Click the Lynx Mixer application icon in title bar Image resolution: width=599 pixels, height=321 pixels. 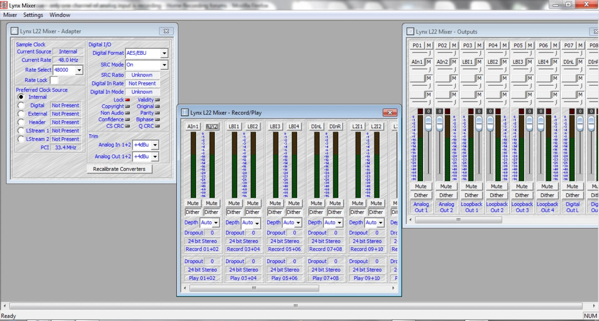coord(4,5)
